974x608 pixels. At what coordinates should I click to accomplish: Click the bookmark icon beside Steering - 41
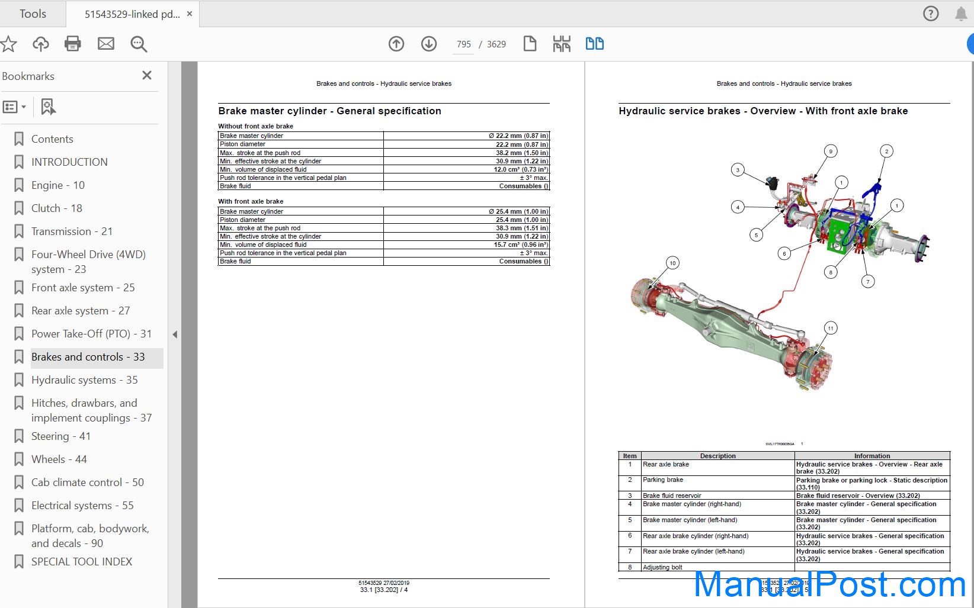point(19,436)
